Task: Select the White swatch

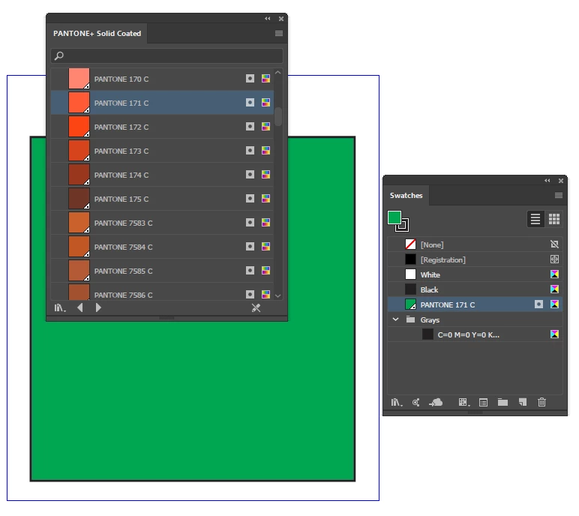Action: point(475,274)
